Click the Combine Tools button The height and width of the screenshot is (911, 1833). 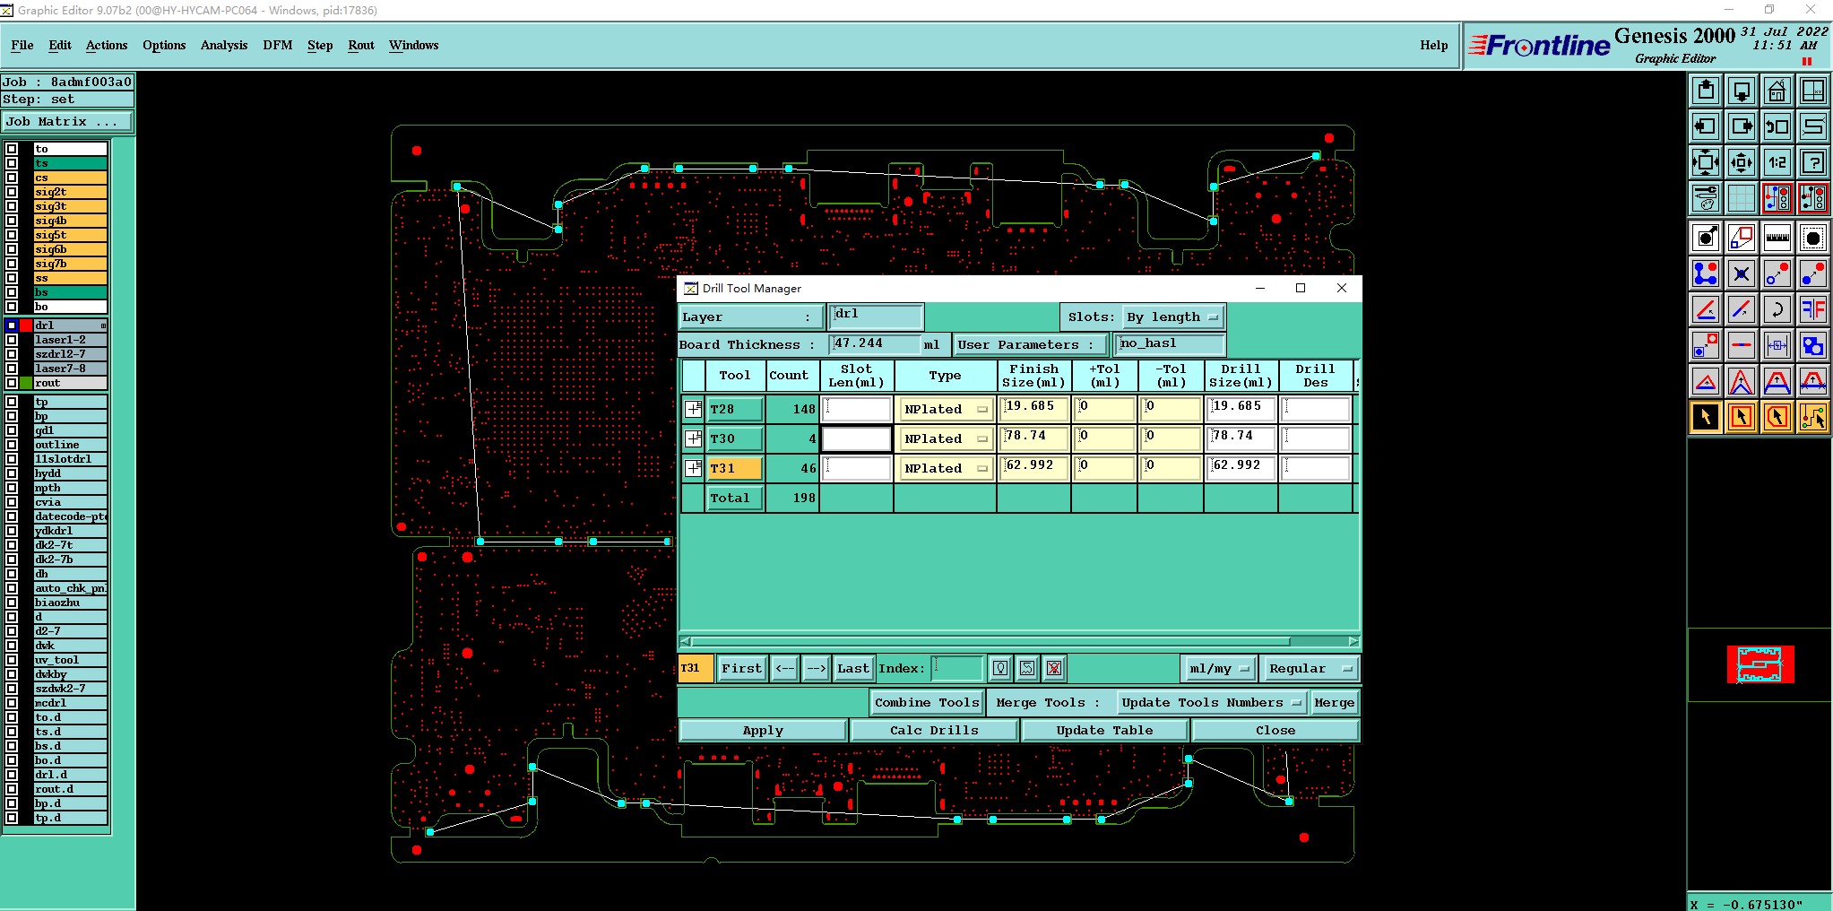[x=927, y=703]
